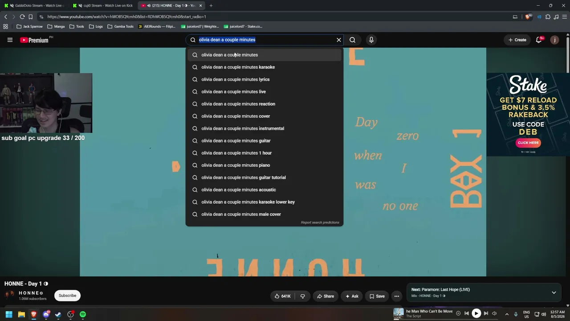Choose suggestion ending in "guitar tutorial"
The image size is (570, 321).
tap(264, 177)
